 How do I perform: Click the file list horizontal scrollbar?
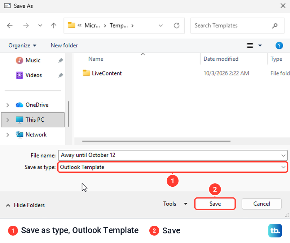(x=156, y=141)
